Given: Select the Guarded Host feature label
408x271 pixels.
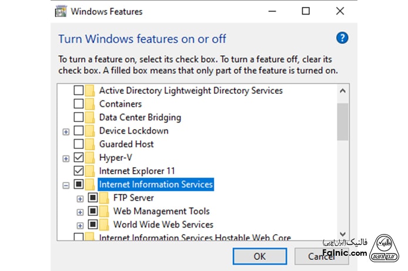Looking at the screenshot, I should click(126, 144).
